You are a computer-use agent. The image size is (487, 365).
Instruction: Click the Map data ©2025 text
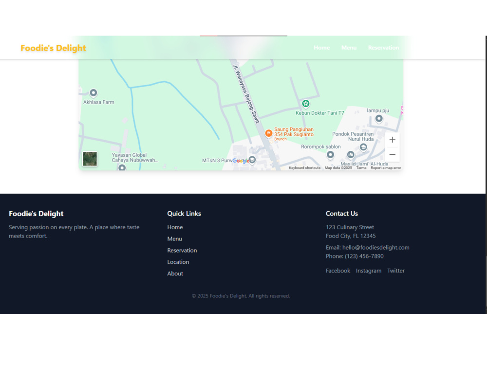pyautogui.click(x=338, y=168)
